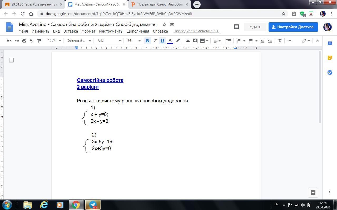Open the Последнее изменение history link
The height and width of the screenshot is (210, 337).
(x=197, y=31)
